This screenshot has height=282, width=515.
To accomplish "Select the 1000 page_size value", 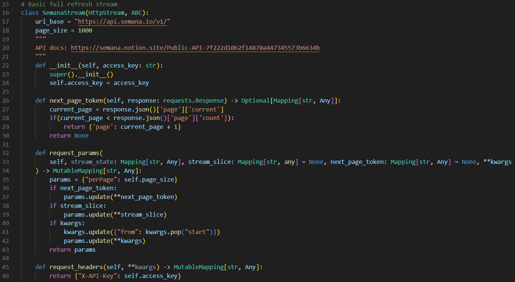I will [x=85, y=30].
